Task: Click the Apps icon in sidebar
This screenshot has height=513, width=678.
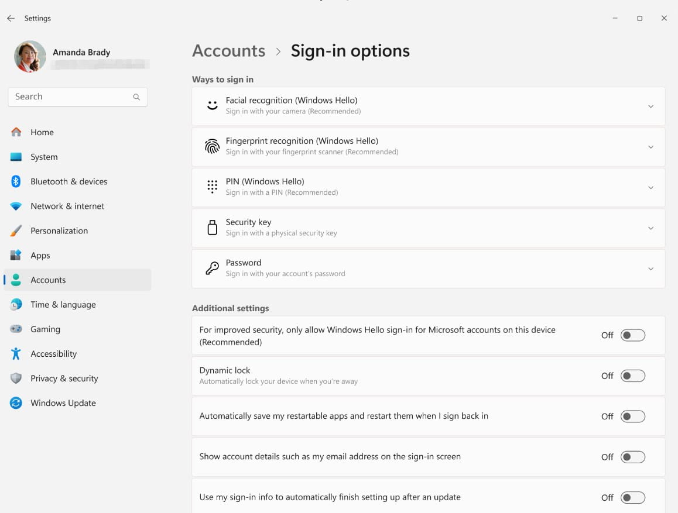Action: click(16, 255)
